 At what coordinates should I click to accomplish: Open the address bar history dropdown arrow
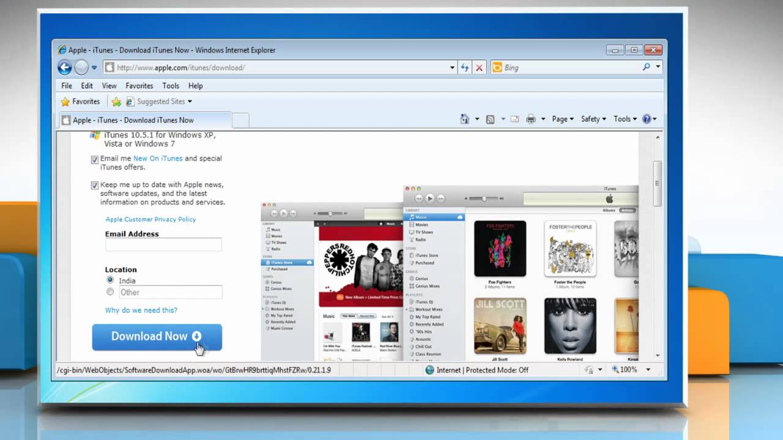click(x=452, y=68)
